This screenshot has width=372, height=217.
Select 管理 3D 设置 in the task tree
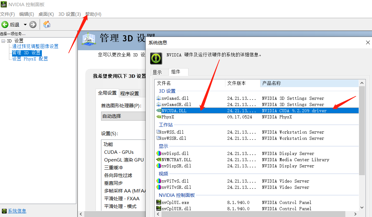click(26, 53)
